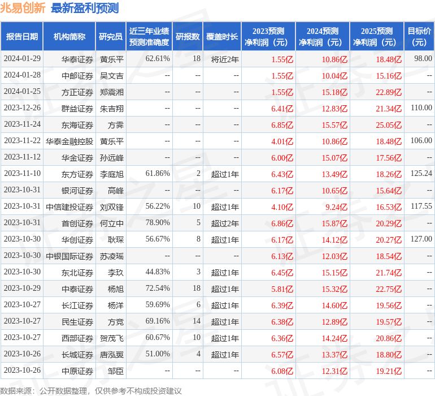This screenshot has height=396, width=435.
Task: Click the 报告日期 column header
Action: pos(22,36)
